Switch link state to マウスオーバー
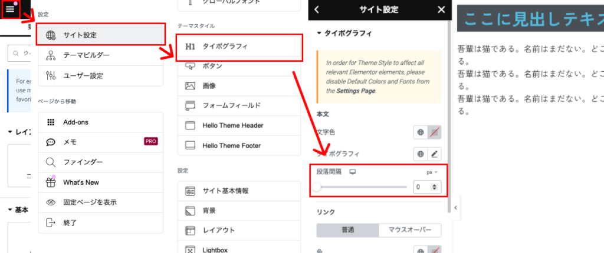The height and width of the screenshot is (253, 604). point(409,229)
